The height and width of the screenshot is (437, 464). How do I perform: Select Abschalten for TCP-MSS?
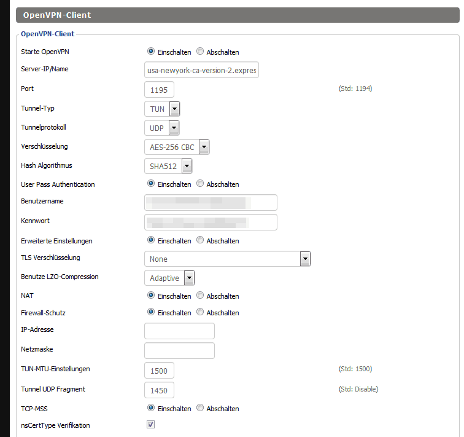[x=200, y=408]
